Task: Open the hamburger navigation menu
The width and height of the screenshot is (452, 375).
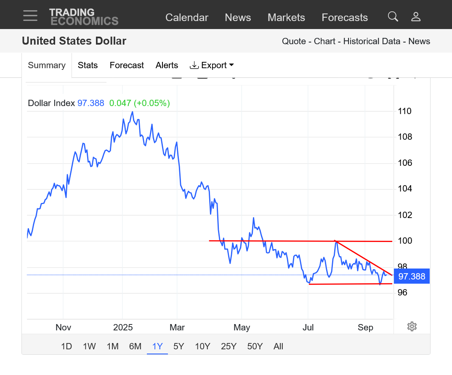Action: tap(30, 16)
